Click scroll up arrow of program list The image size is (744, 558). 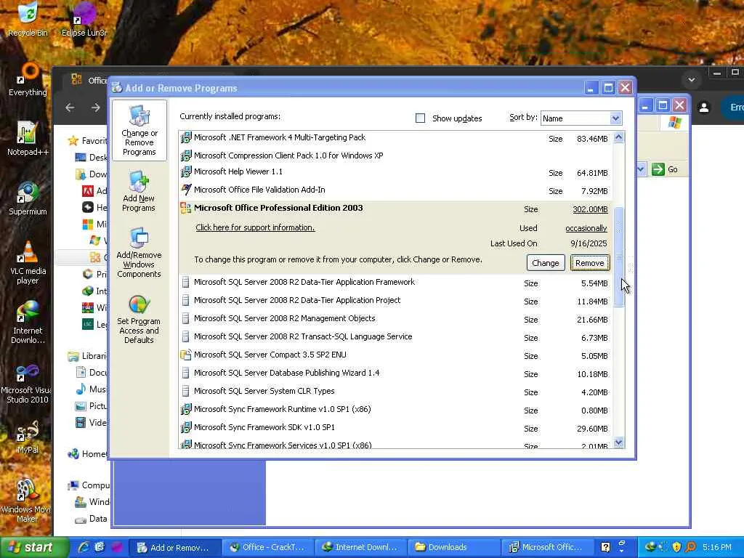click(x=619, y=137)
